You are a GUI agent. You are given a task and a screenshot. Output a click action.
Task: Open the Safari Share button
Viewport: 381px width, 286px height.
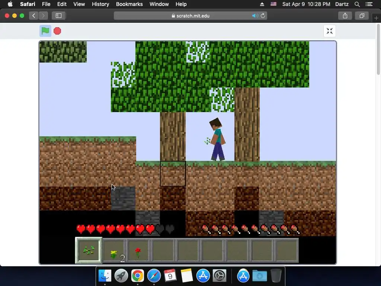click(x=345, y=16)
